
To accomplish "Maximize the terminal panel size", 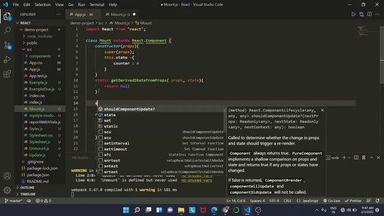I will point(371,158).
